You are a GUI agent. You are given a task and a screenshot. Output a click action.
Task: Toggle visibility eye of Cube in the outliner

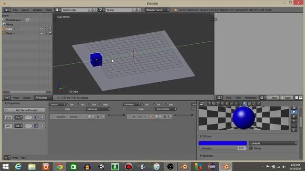pos(41,29)
